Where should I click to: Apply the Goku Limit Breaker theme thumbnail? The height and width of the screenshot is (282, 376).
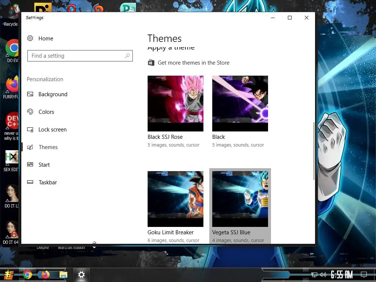pos(176,199)
